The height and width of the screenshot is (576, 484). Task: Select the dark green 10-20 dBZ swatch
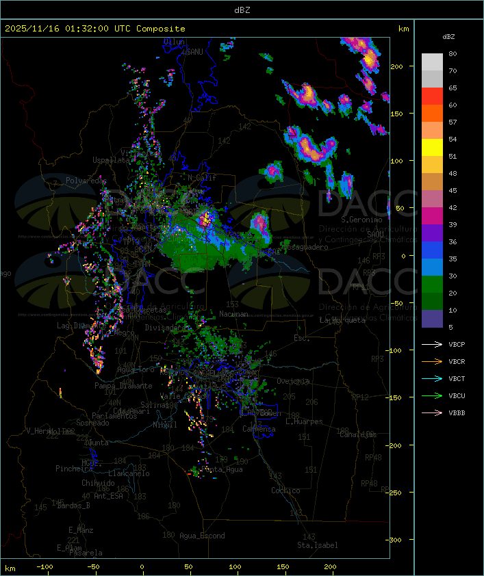tap(432, 302)
